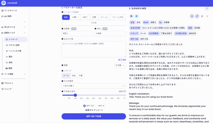Screen dimensions: 213x123
Task: Click the speaker read-aloud icon
Action: (x=192, y=16)
